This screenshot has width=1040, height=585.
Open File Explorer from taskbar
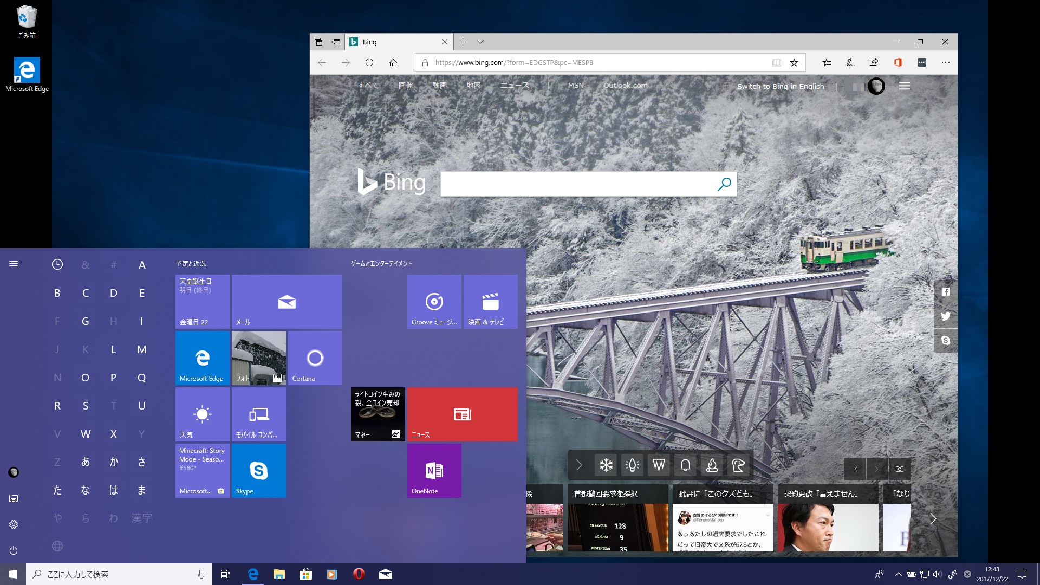tap(279, 574)
